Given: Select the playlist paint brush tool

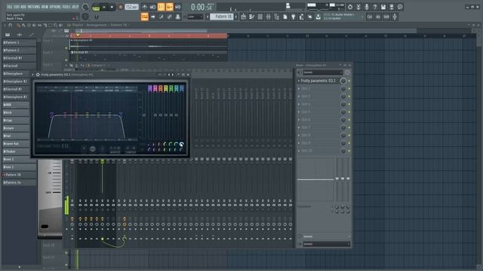Looking at the screenshot, I should point(23,25).
